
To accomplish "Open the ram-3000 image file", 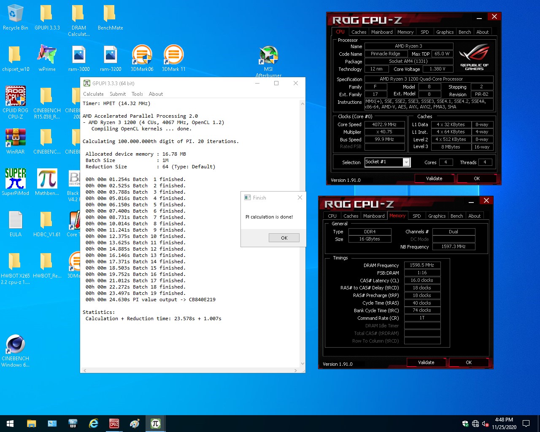I will coord(79,59).
